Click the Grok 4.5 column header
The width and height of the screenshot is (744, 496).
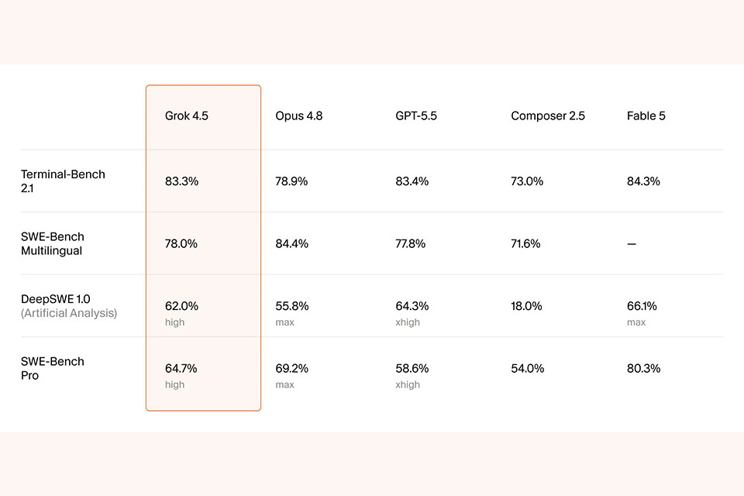pos(187,115)
